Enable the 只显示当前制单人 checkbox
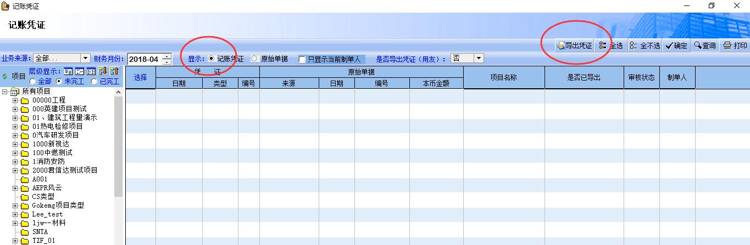Screen dimensions: 750x245 (302, 59)
